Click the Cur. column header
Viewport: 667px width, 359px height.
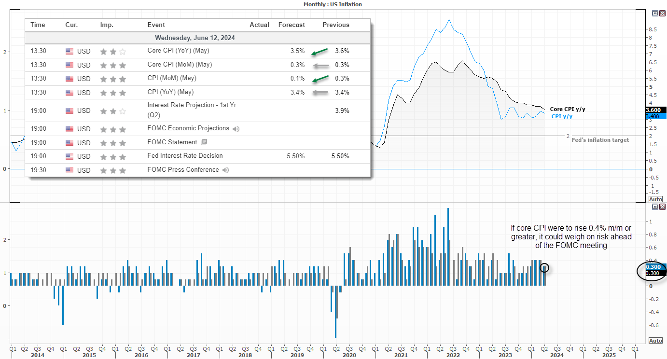(71, 25)
